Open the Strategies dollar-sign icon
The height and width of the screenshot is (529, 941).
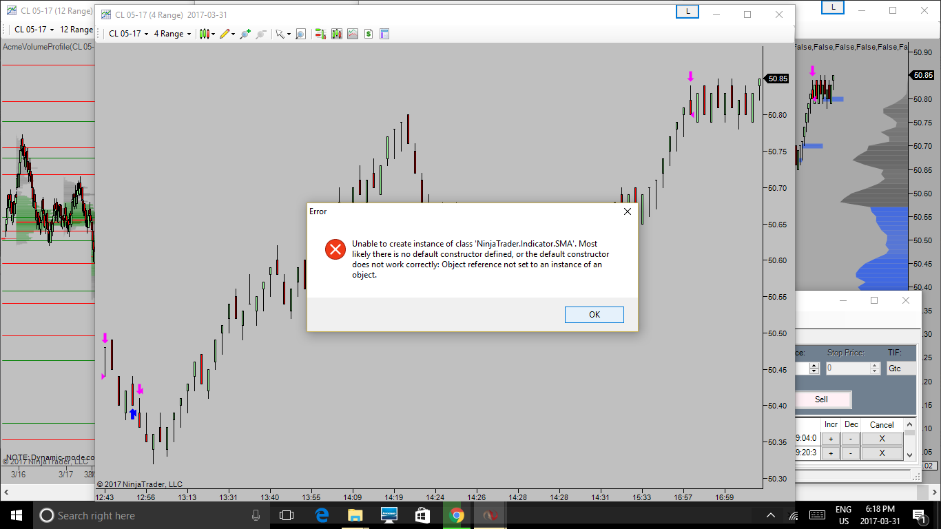click(x=369, y=34)
